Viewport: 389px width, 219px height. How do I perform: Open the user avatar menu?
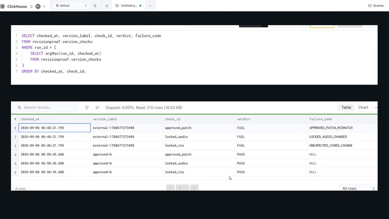pyautogui.click(x=38, y=6)
